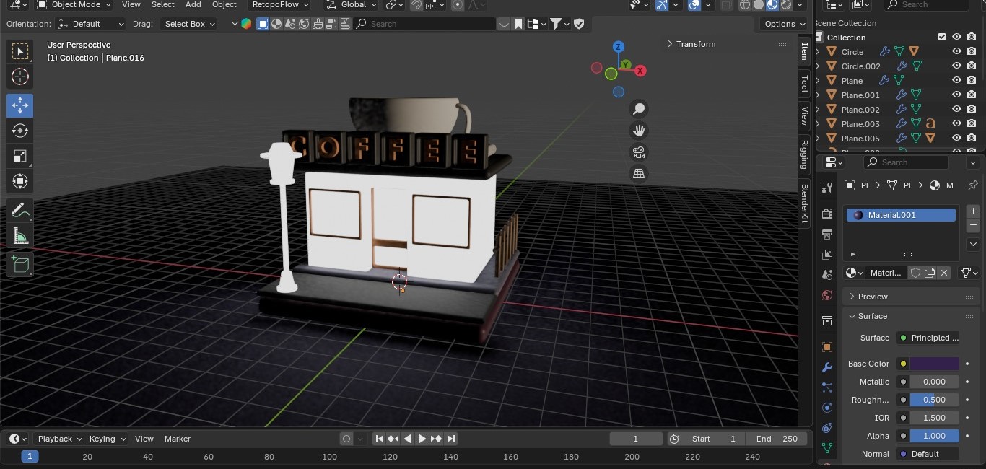Activate the Scale tool
This screenshot has width=986, height=469.
click(20, 156)
